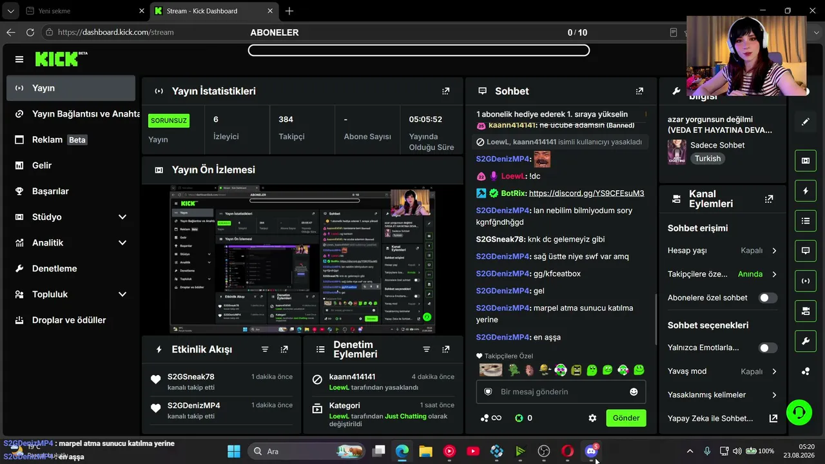The height and width of the screenshot is (464, 825).
Task: Go to the Gelir page
Action: tap(71, 165)
